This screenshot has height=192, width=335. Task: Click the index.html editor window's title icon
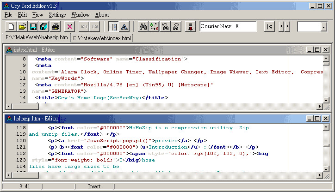[9, 50]
